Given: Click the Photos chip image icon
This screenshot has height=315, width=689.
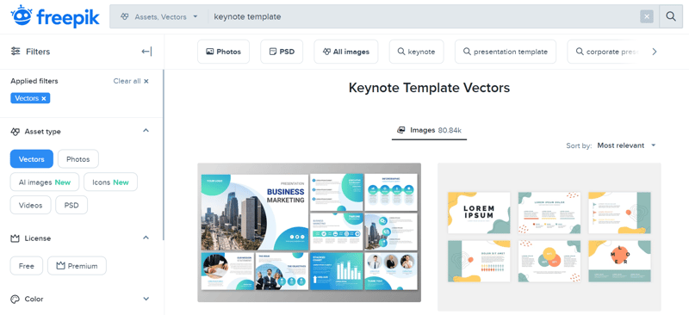Looking at the screenshot, I should point(209,52).
